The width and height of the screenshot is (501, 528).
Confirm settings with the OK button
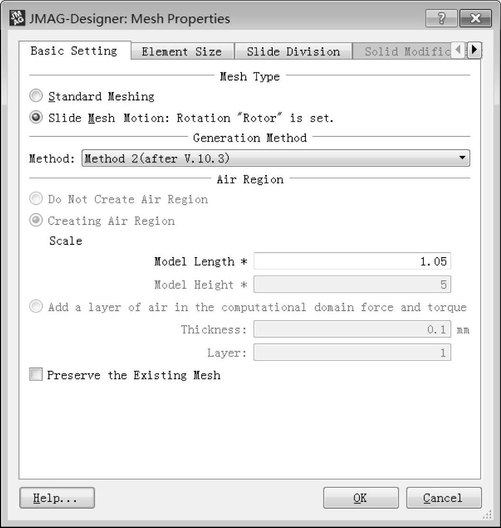(361, 498)
